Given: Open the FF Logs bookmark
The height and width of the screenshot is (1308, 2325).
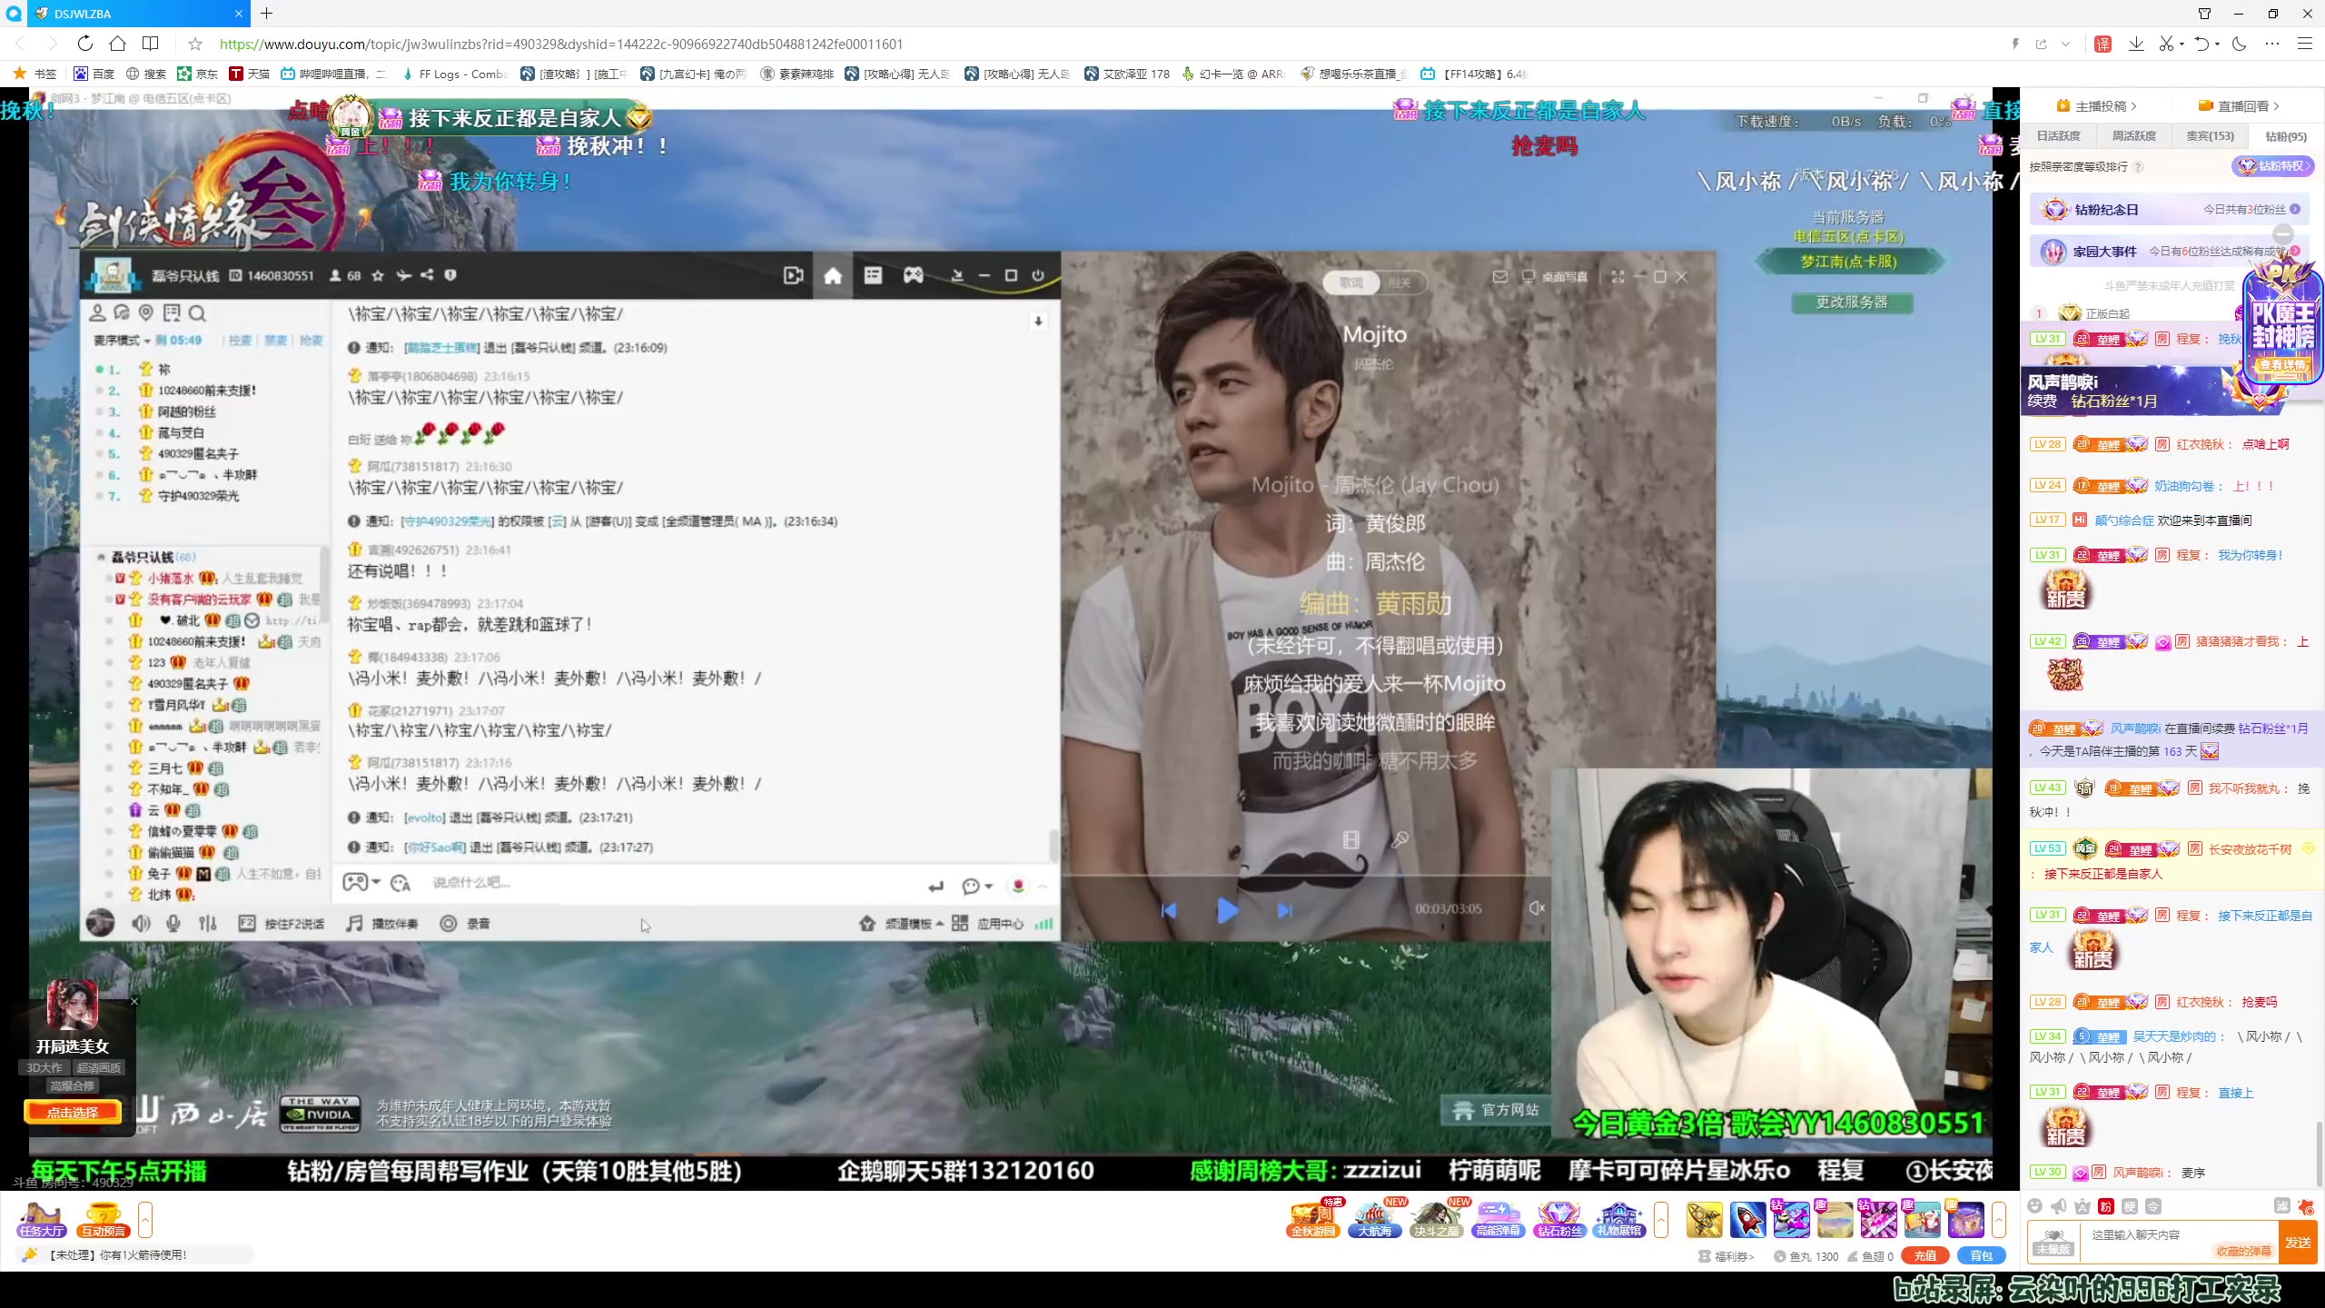Looking at the screenshot, I should tap(454, 74).
